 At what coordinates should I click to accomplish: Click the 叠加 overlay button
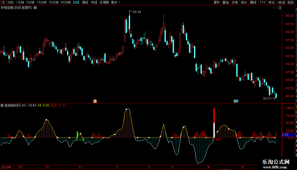(x=226, y=2)
